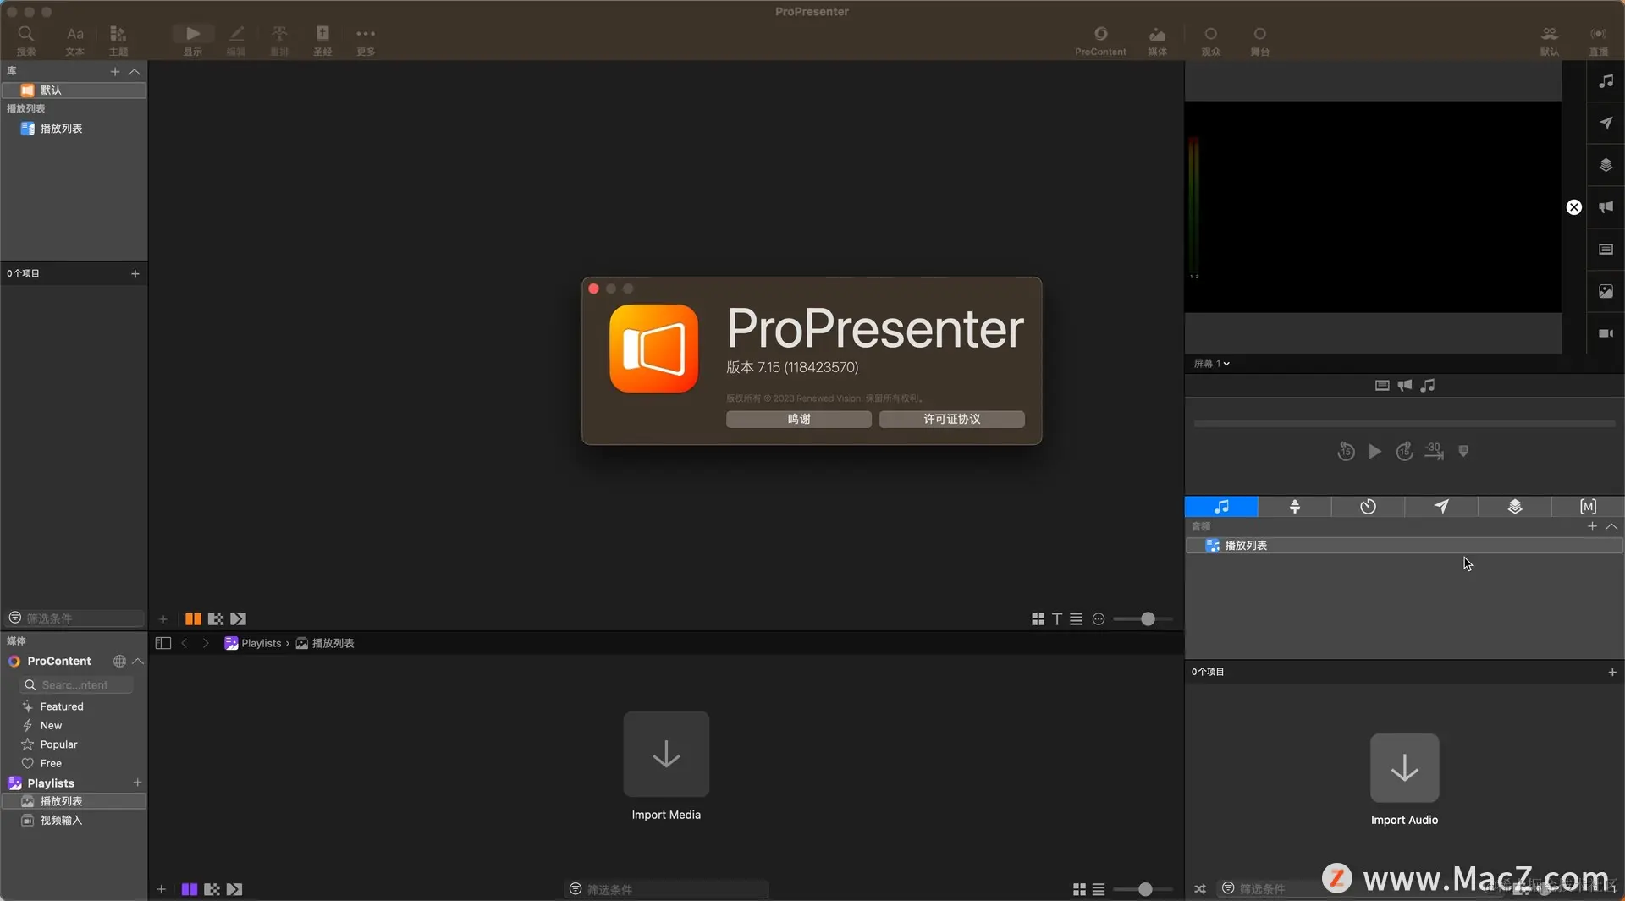This screenshot has height=901, width=1625.
Task: Add a new item to the 库 library
Action: 115,71
